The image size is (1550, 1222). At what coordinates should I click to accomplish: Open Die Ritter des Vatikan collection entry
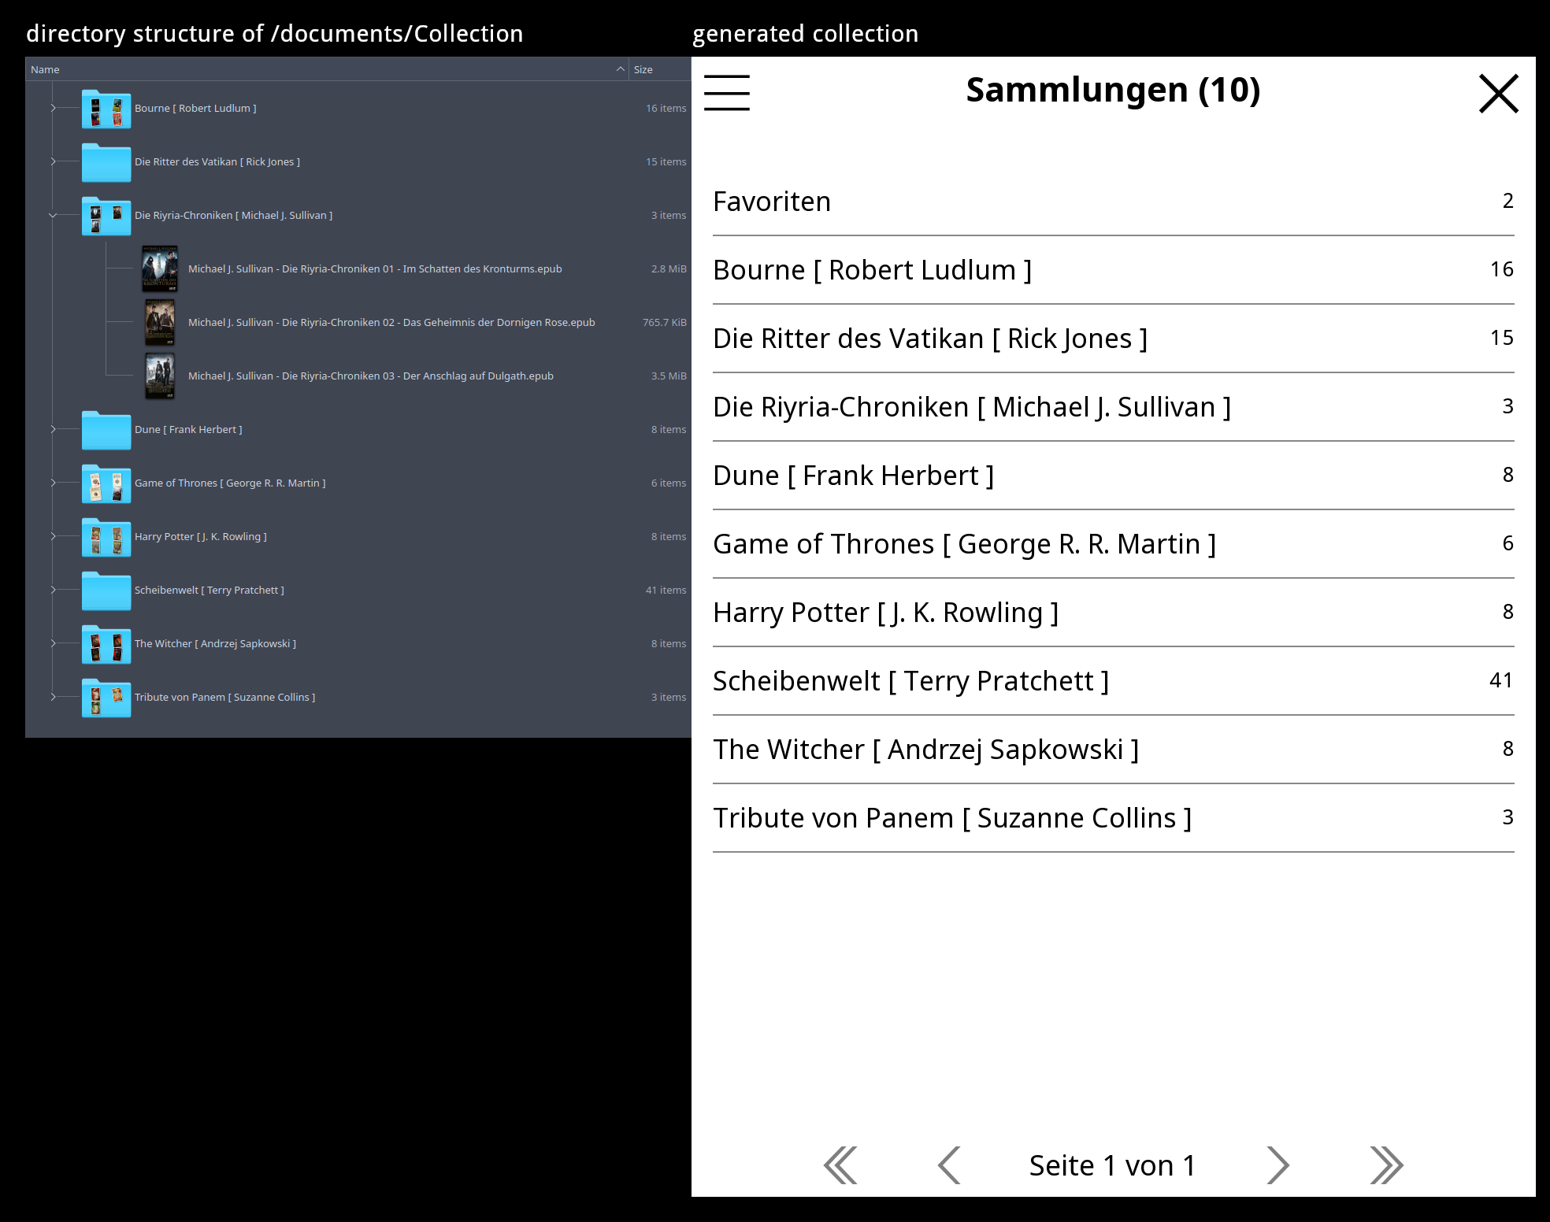coord(1113,339)
